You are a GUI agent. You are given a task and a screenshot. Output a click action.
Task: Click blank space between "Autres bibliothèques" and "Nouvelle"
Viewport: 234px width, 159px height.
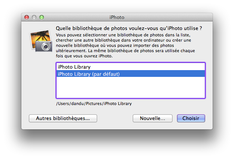(115, 118)
